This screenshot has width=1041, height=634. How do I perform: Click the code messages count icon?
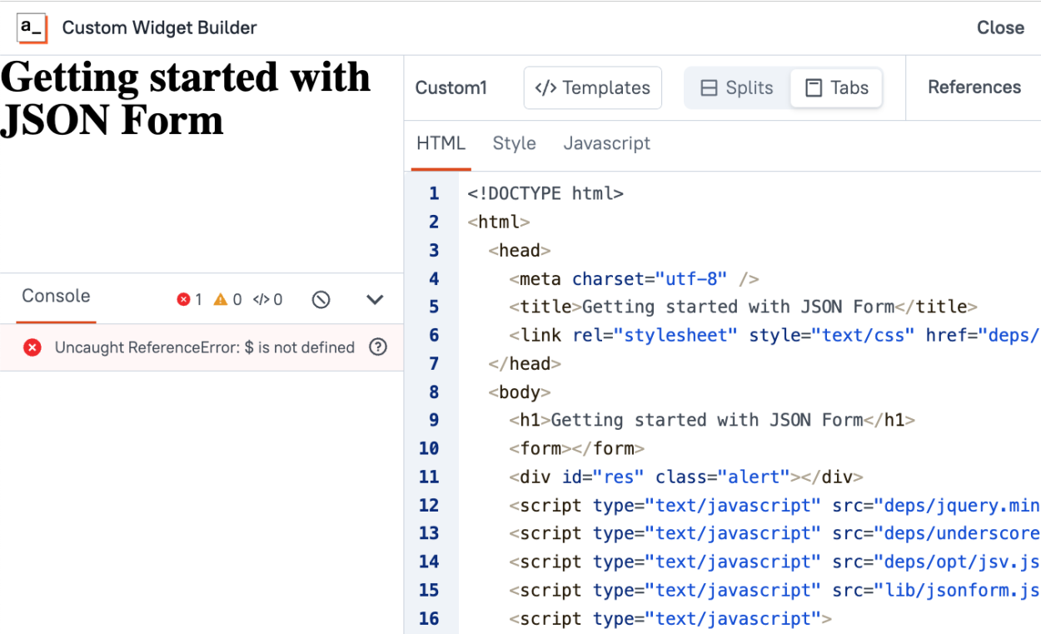coord(261,300)
